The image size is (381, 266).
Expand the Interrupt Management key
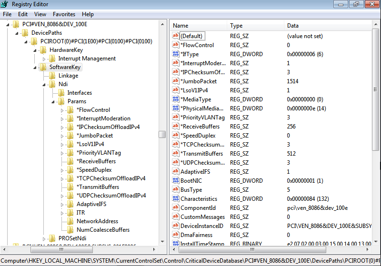[45, 59]
